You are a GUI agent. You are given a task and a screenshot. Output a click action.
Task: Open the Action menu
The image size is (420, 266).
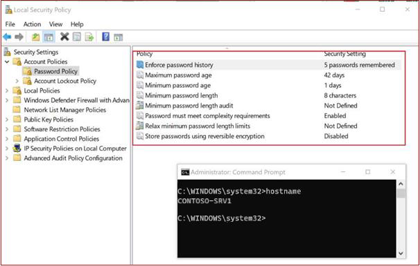tap(32, 24)
